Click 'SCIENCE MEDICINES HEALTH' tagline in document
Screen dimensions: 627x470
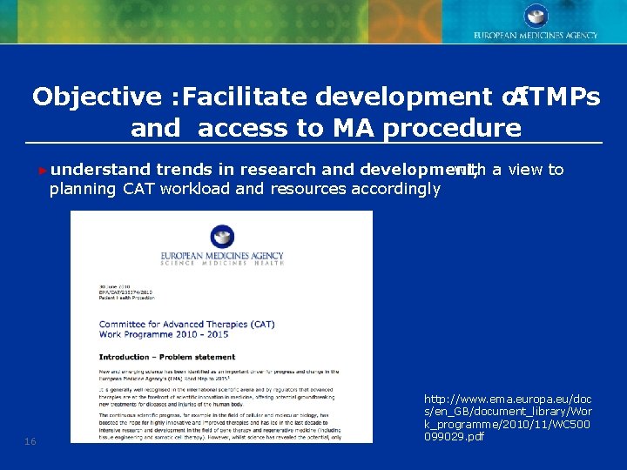(222, 263)
